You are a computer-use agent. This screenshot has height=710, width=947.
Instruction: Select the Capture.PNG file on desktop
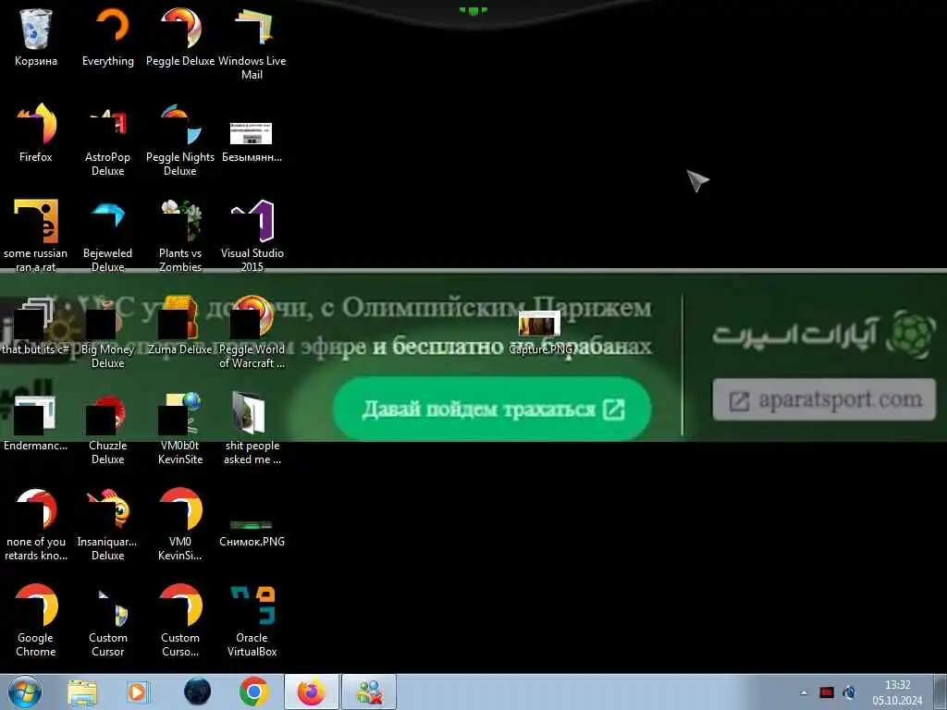540,332
